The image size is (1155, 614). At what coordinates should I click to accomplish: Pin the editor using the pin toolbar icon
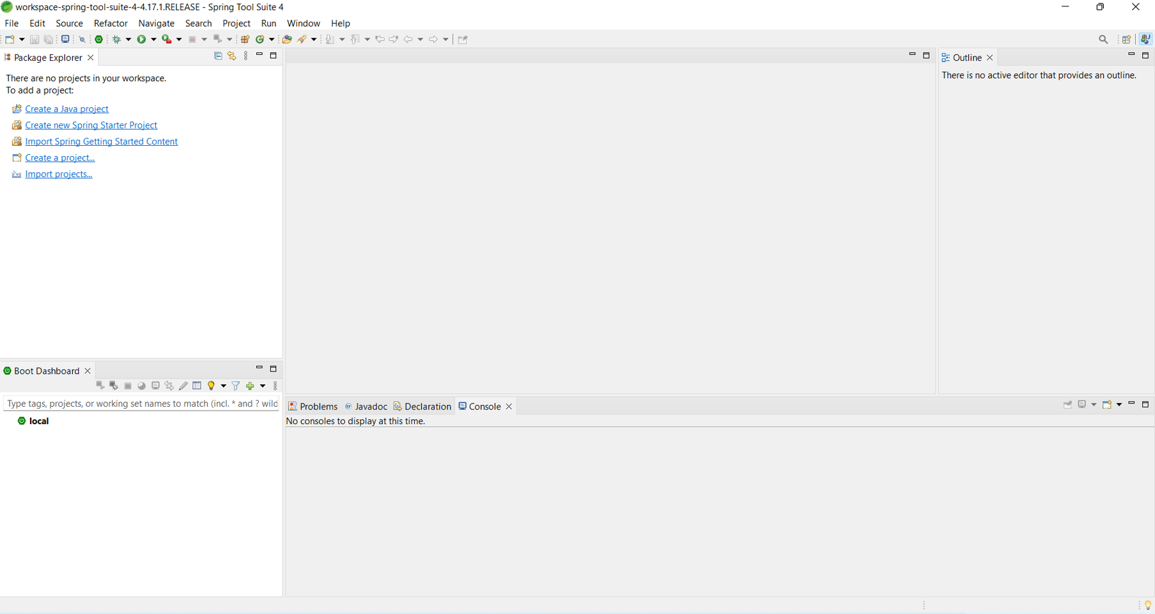click(x=463, y=39)
